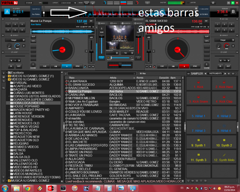Toggle the AUTO crossfade button
The image size is (240, 192).
pyautogui.click(x=108, y=58)
